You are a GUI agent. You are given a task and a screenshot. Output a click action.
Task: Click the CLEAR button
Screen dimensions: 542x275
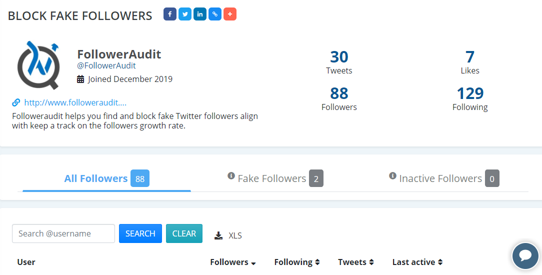184,233
